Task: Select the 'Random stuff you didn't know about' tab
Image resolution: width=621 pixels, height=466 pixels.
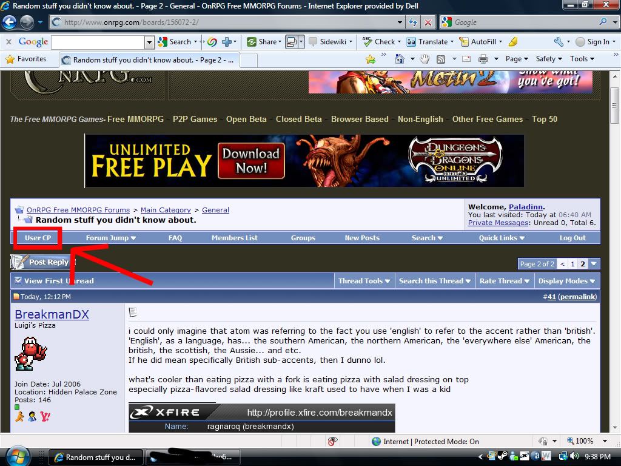Action: tap(149, 60)
